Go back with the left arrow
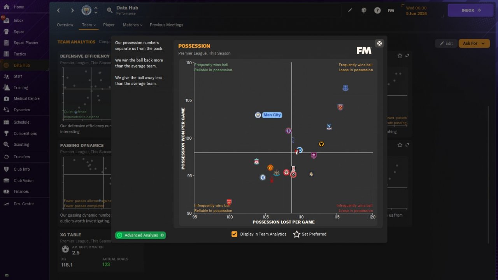This screenshot has height=280, width=498. 59,10
